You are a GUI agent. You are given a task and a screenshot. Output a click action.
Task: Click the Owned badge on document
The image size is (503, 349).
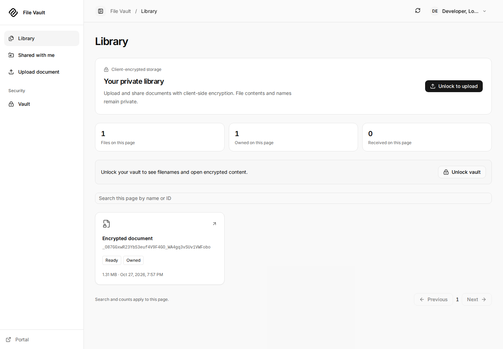tap(133, 260)
